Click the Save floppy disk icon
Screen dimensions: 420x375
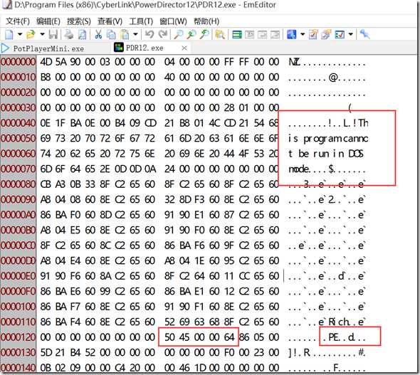click(53, 34)
